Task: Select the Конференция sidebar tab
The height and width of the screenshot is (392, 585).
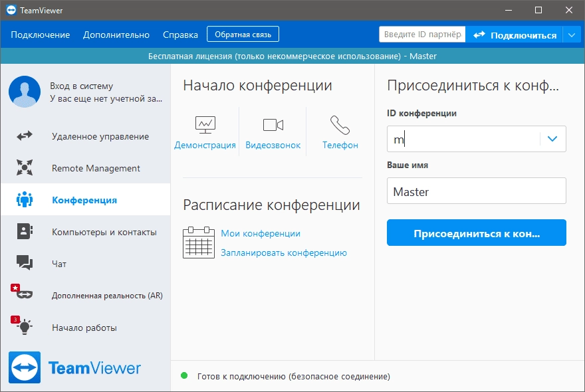Action: 86,199
